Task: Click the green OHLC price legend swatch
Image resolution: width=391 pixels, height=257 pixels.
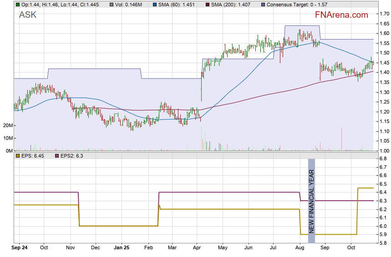Action: [x=17, y=5]
